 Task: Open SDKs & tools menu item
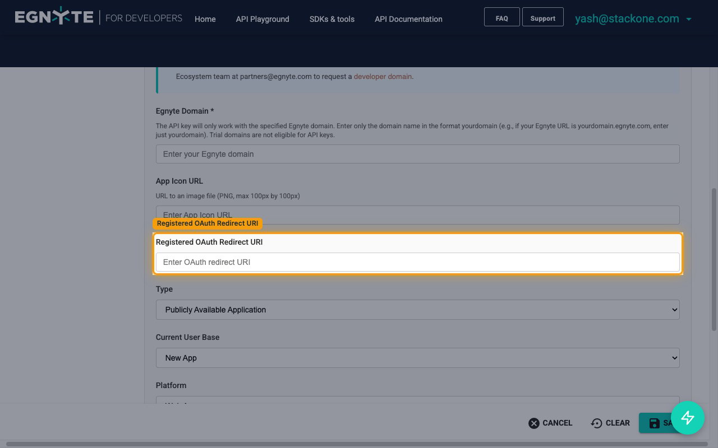(332, 19)
